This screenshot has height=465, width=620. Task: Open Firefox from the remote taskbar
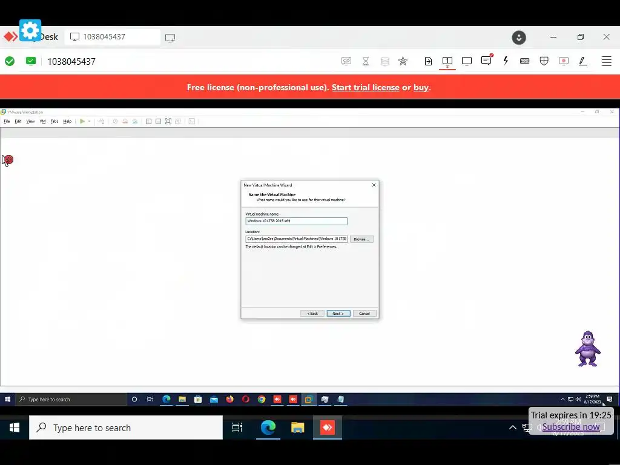point(229,400)
